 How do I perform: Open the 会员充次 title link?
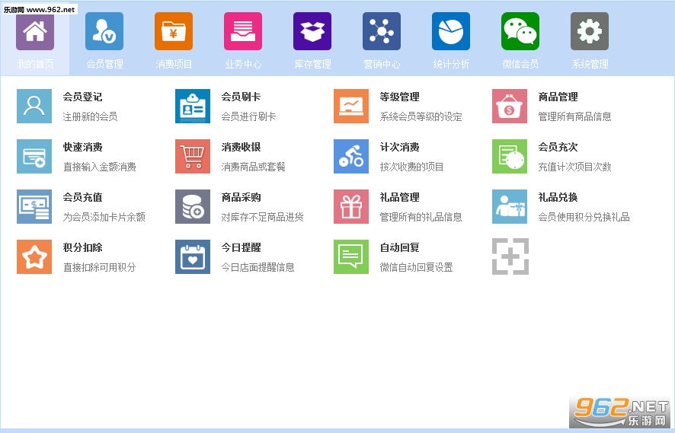(558, 147)
